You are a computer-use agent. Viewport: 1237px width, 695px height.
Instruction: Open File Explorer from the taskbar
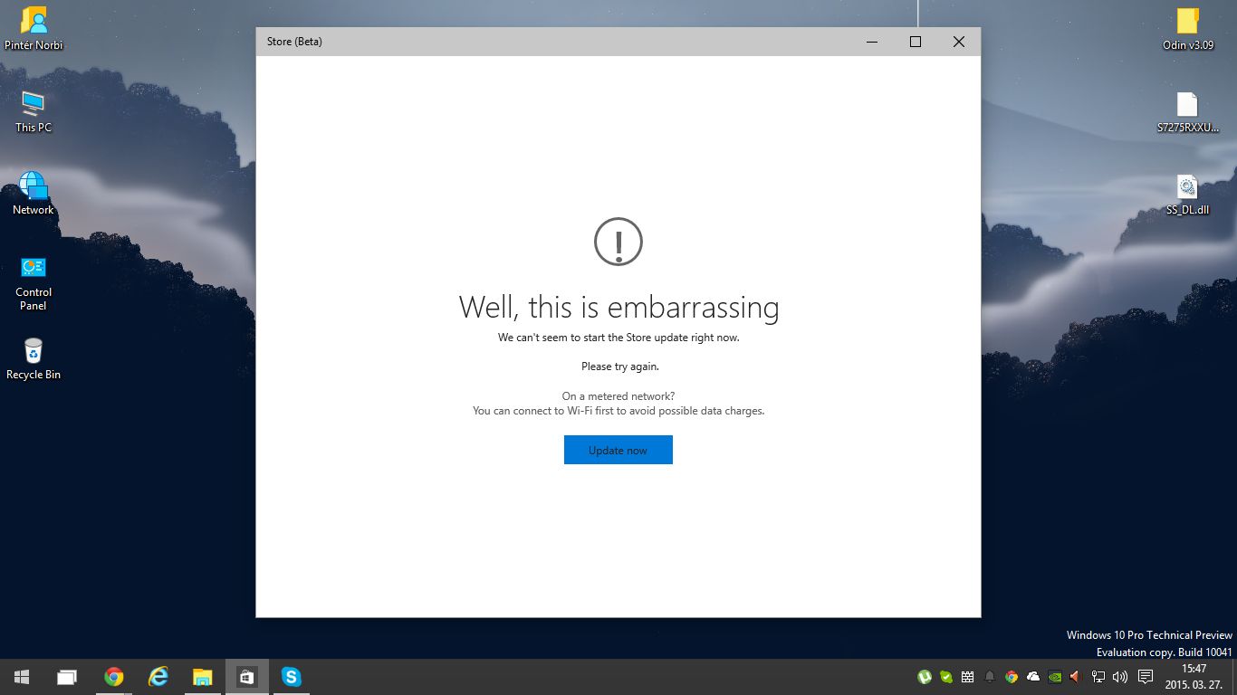(202, 676)
